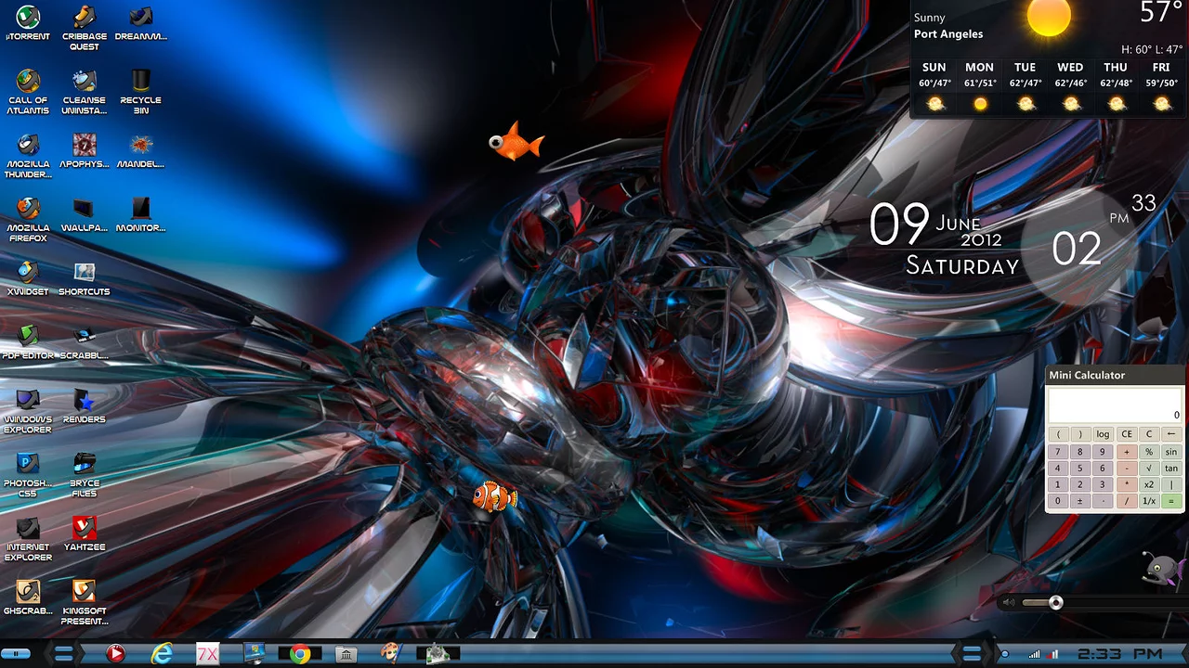Select the Photoshop CS5 desktop icon
1189x668 pixels.
tap(28, 464)
